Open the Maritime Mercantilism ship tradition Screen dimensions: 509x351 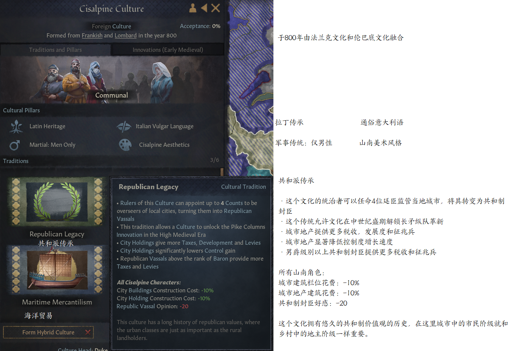[x=57, y=270]
